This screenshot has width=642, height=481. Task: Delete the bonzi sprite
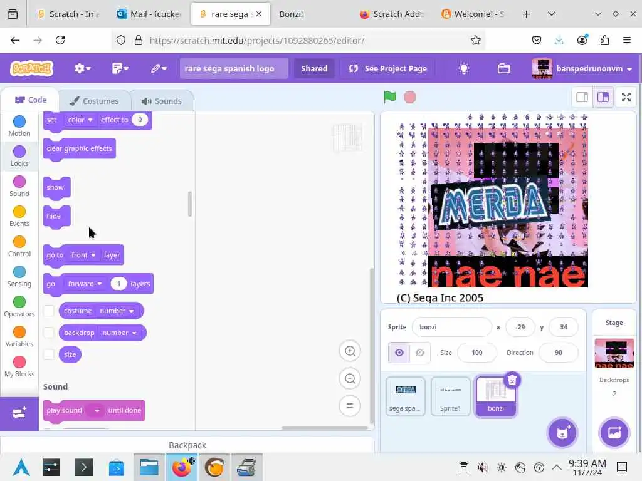coord(512,381)
